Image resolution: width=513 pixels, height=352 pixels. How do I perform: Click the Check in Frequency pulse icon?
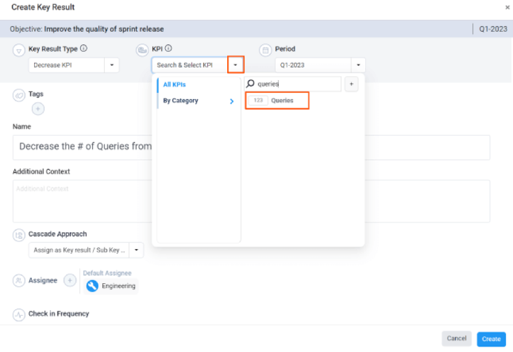(19, 315)
